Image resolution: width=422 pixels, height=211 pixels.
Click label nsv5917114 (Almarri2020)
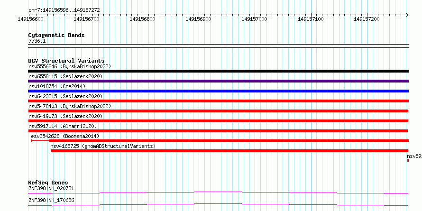point(63,126)
